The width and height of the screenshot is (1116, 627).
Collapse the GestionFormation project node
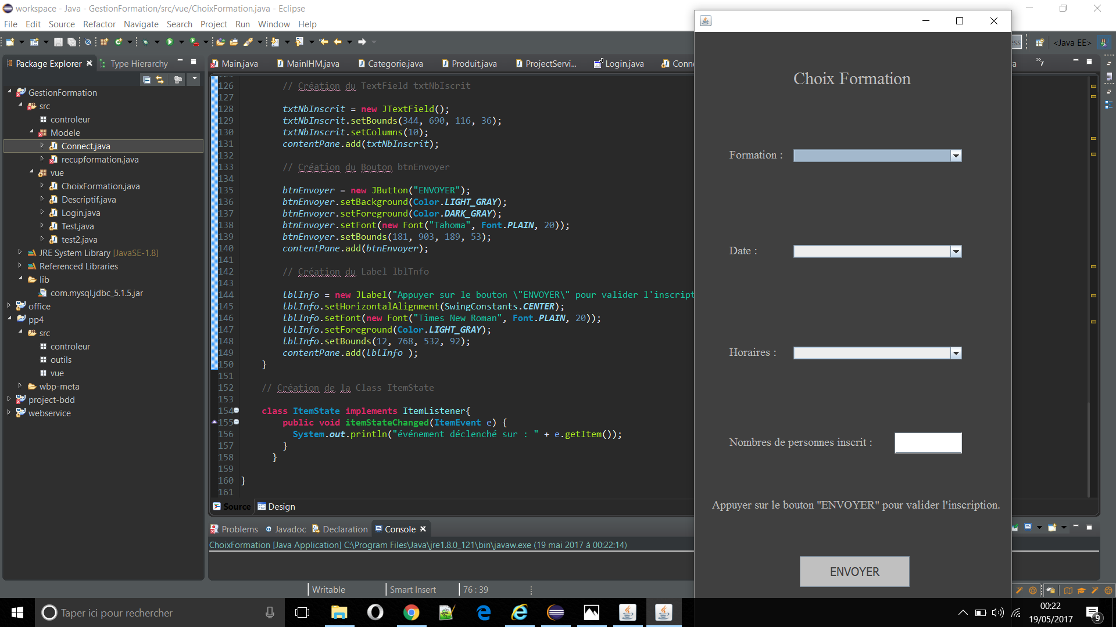[x=9, y=92]
